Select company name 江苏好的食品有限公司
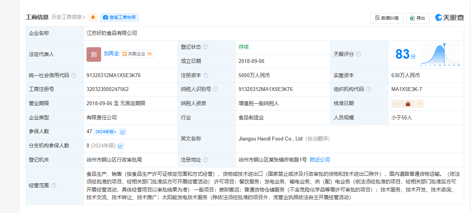 pyautogui.click(x=112, y=33)
